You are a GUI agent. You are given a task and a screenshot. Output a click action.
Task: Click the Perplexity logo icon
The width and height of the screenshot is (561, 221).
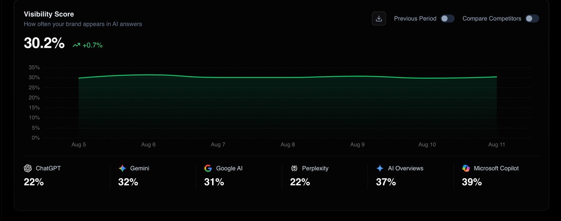(x=294, y=168)
